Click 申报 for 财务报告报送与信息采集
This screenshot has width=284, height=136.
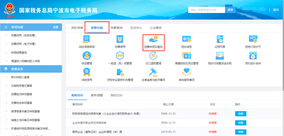pos(241,114)
